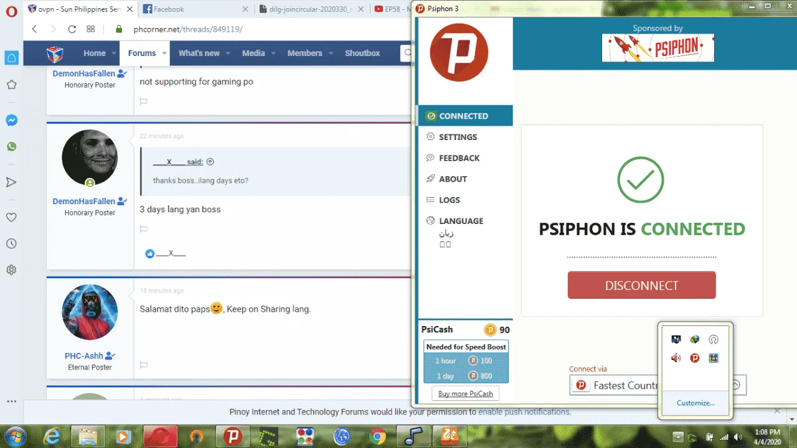Click colorful app icon in tray popup

(714, 358)
